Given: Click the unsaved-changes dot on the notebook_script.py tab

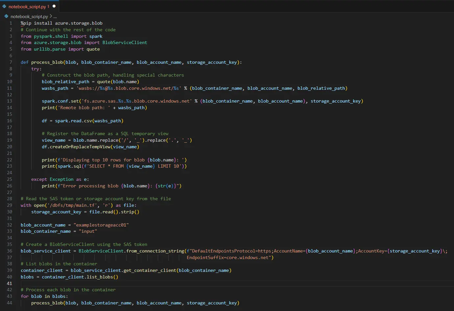Looking at the screenshot, I should pyautogui.click(x=54, y=6).
